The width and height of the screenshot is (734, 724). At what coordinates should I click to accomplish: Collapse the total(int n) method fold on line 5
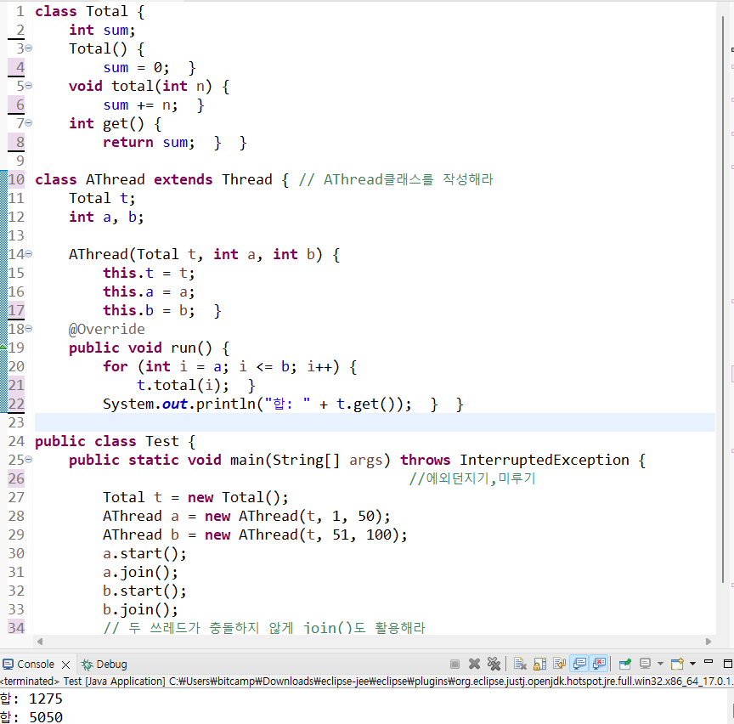point(29,86)
